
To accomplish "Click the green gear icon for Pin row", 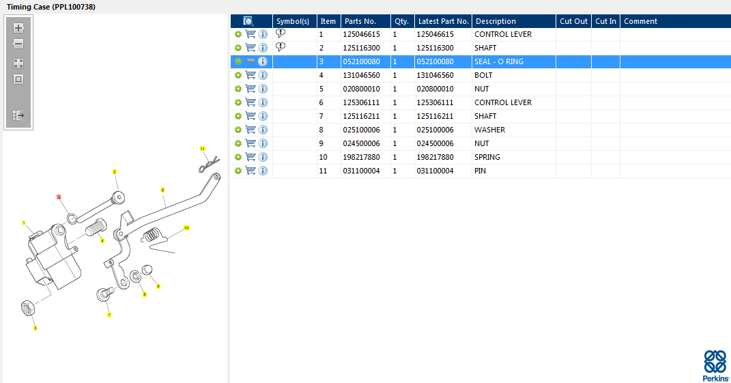I will click(x=238, y=171).
